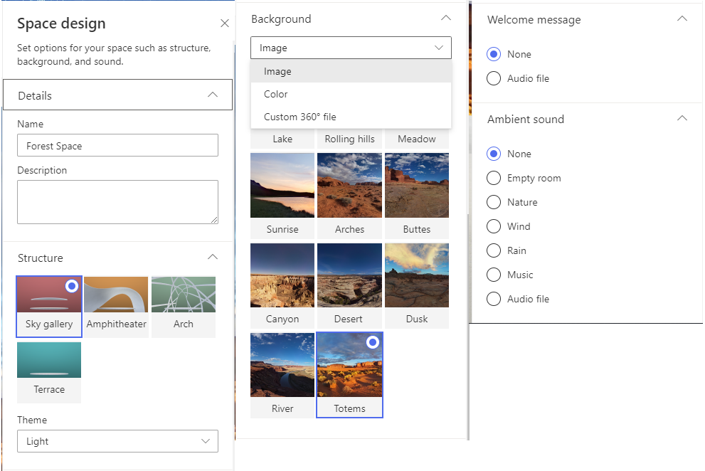Choose the Terrace structure
The height and width of the screenshot is (471, 705).
click(48, 359)
